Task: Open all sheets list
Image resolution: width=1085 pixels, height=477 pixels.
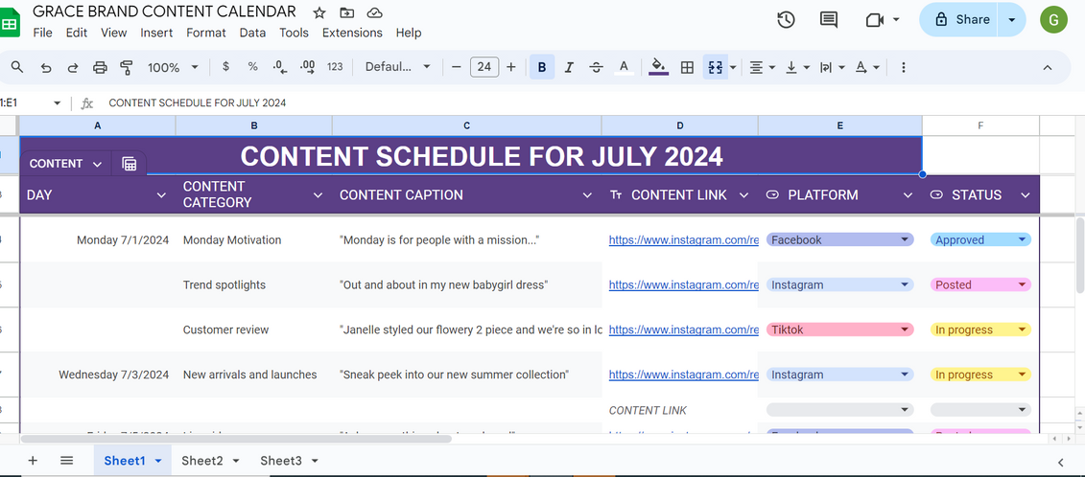Action: pyautogui.click(x=66, y=461)
